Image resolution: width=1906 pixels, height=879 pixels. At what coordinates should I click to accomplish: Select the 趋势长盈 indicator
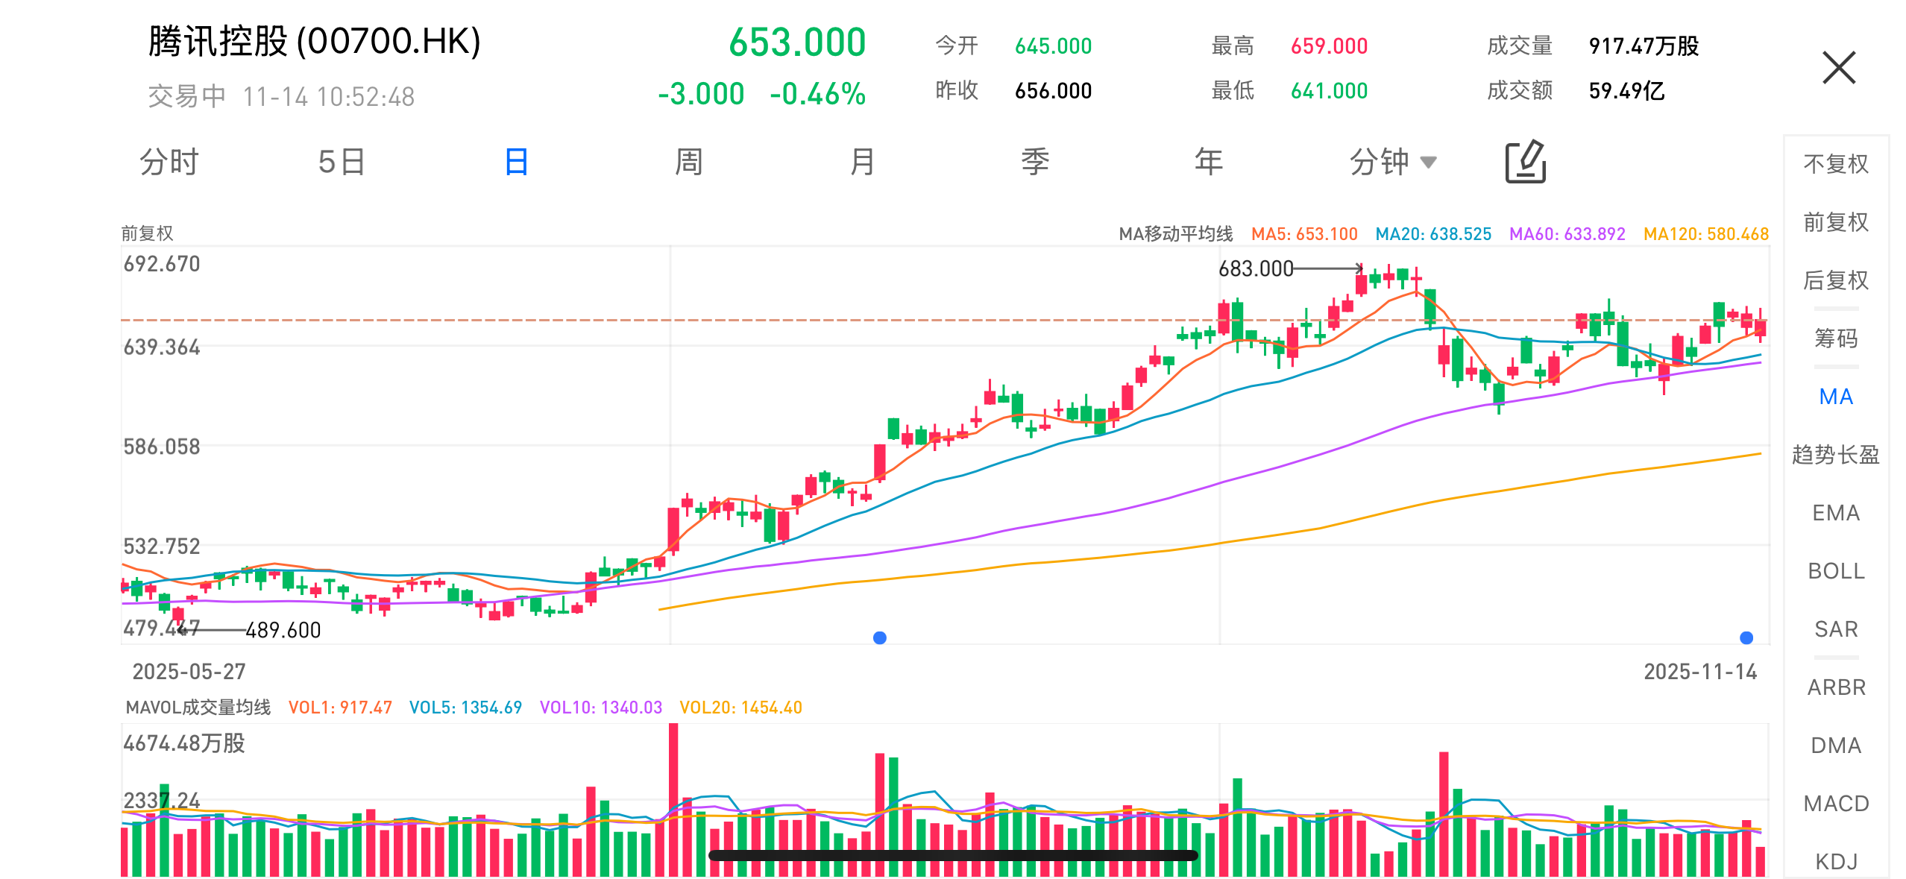pos(1835,455)
